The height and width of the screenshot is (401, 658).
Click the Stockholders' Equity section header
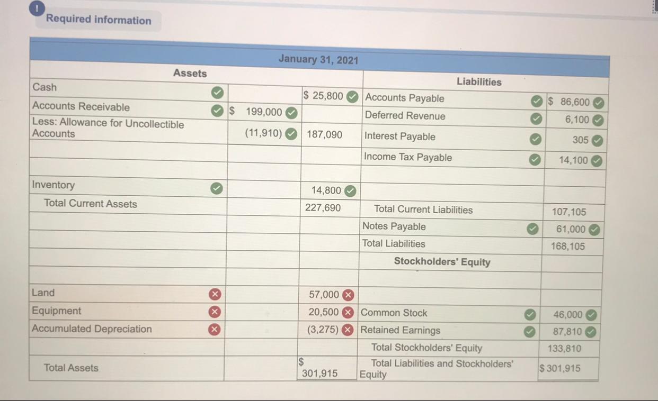[443, 261]
